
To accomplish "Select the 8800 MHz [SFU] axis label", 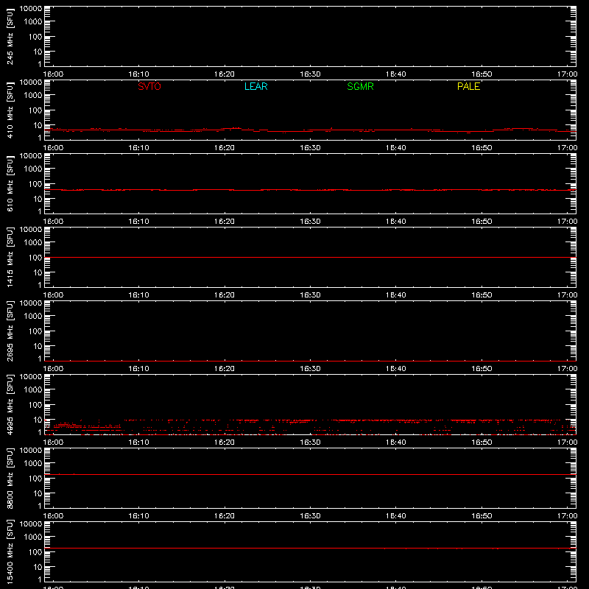I will click(10, 478).
